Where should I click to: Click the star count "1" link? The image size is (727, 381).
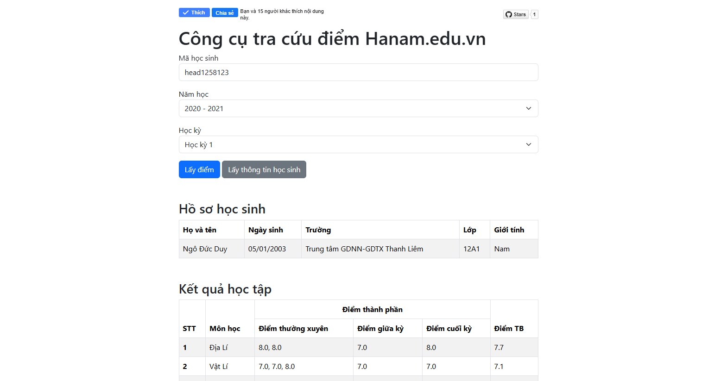click(534, 14)
